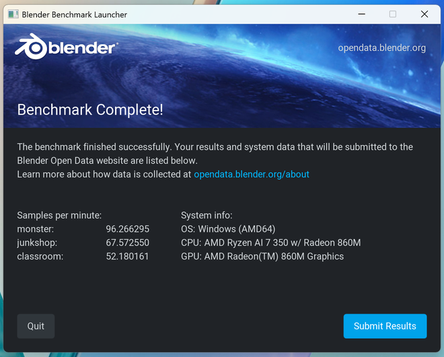Click the 'Samples per minute:' heading
This screenshot has width=444, height=357.
[x=59, y=216]
